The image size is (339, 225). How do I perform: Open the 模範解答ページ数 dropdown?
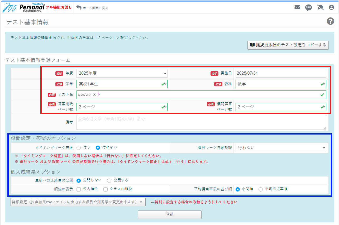[x=281, y=107]
